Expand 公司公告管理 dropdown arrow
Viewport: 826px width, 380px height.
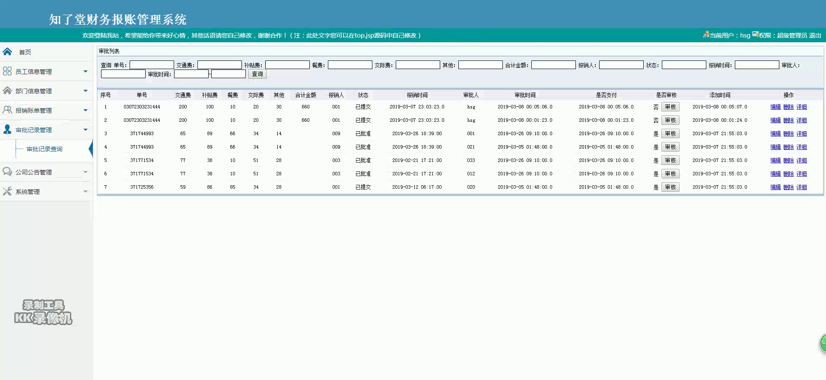click(86, 172)
